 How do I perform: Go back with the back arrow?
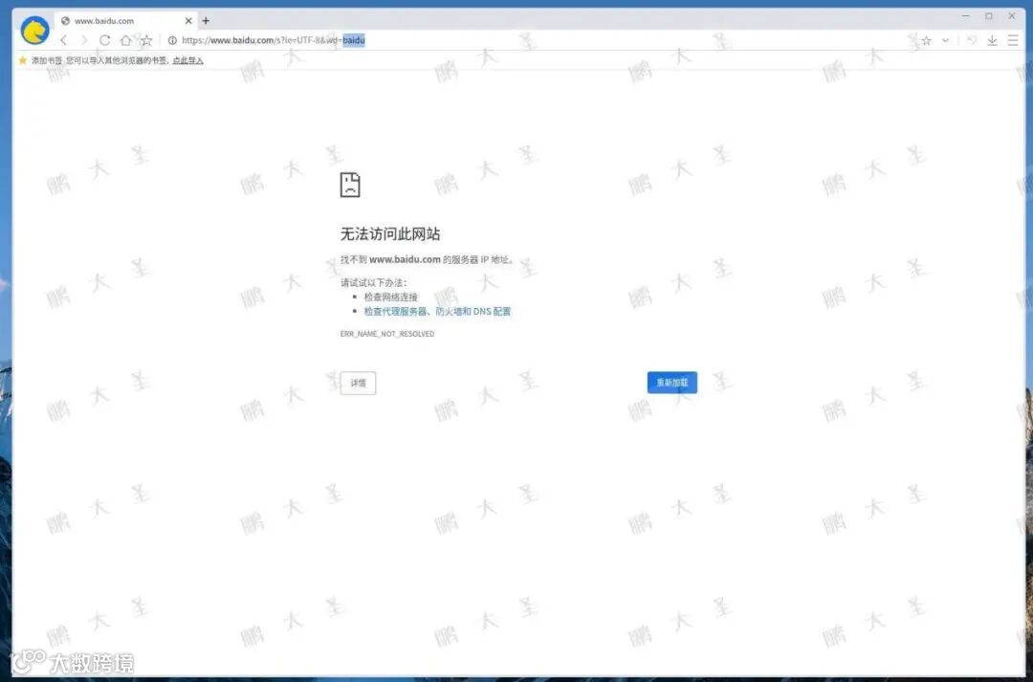click(64, 41)
